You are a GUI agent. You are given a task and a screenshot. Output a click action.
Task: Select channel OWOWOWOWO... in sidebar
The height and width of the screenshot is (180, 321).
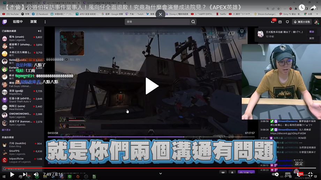22,115
